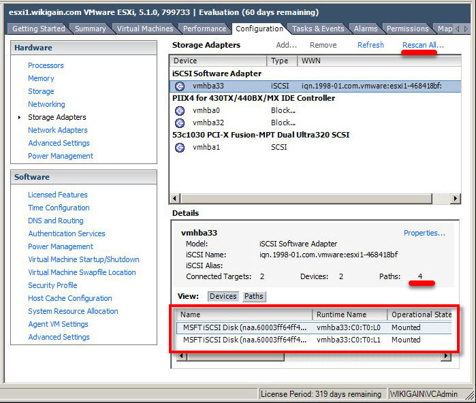Viewport: 476px width, 403px height.
Task: Open the Tasks & Events tab
Action: (x=318, y=29)
